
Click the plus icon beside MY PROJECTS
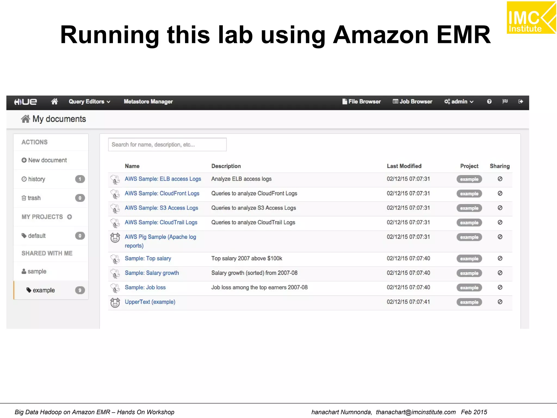70,217
